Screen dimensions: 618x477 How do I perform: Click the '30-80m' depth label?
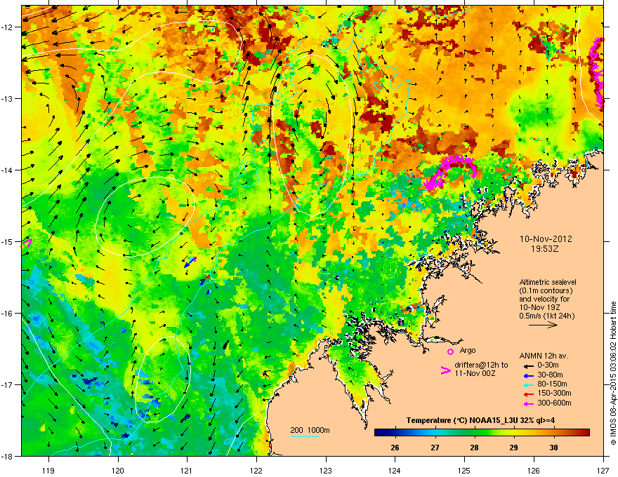click(x=550, y=375)
